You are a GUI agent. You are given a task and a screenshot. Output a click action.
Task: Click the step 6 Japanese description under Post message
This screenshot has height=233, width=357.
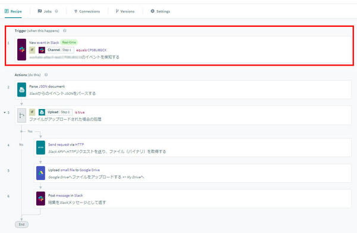pyautogui.click(x=77, y=203)
